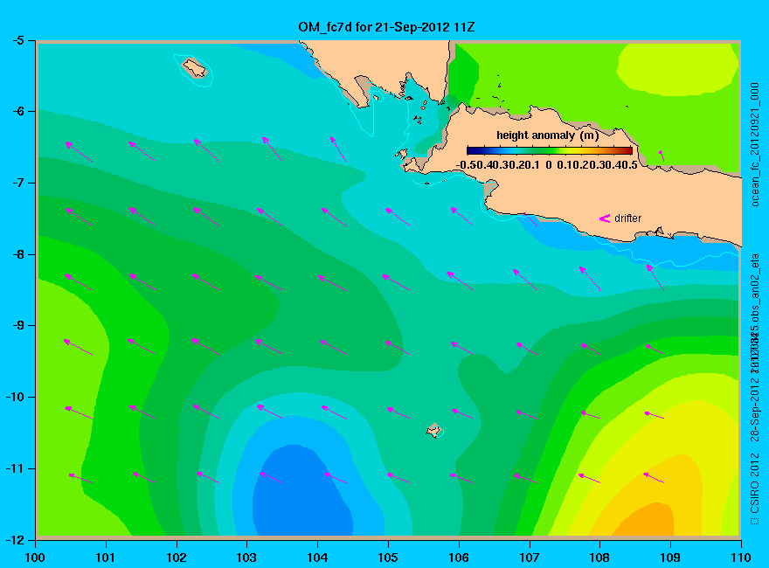769x568 pixels.
Task: Click the 'height anomaly (m)' colorbar label
Action: click(x=548, y=135)
